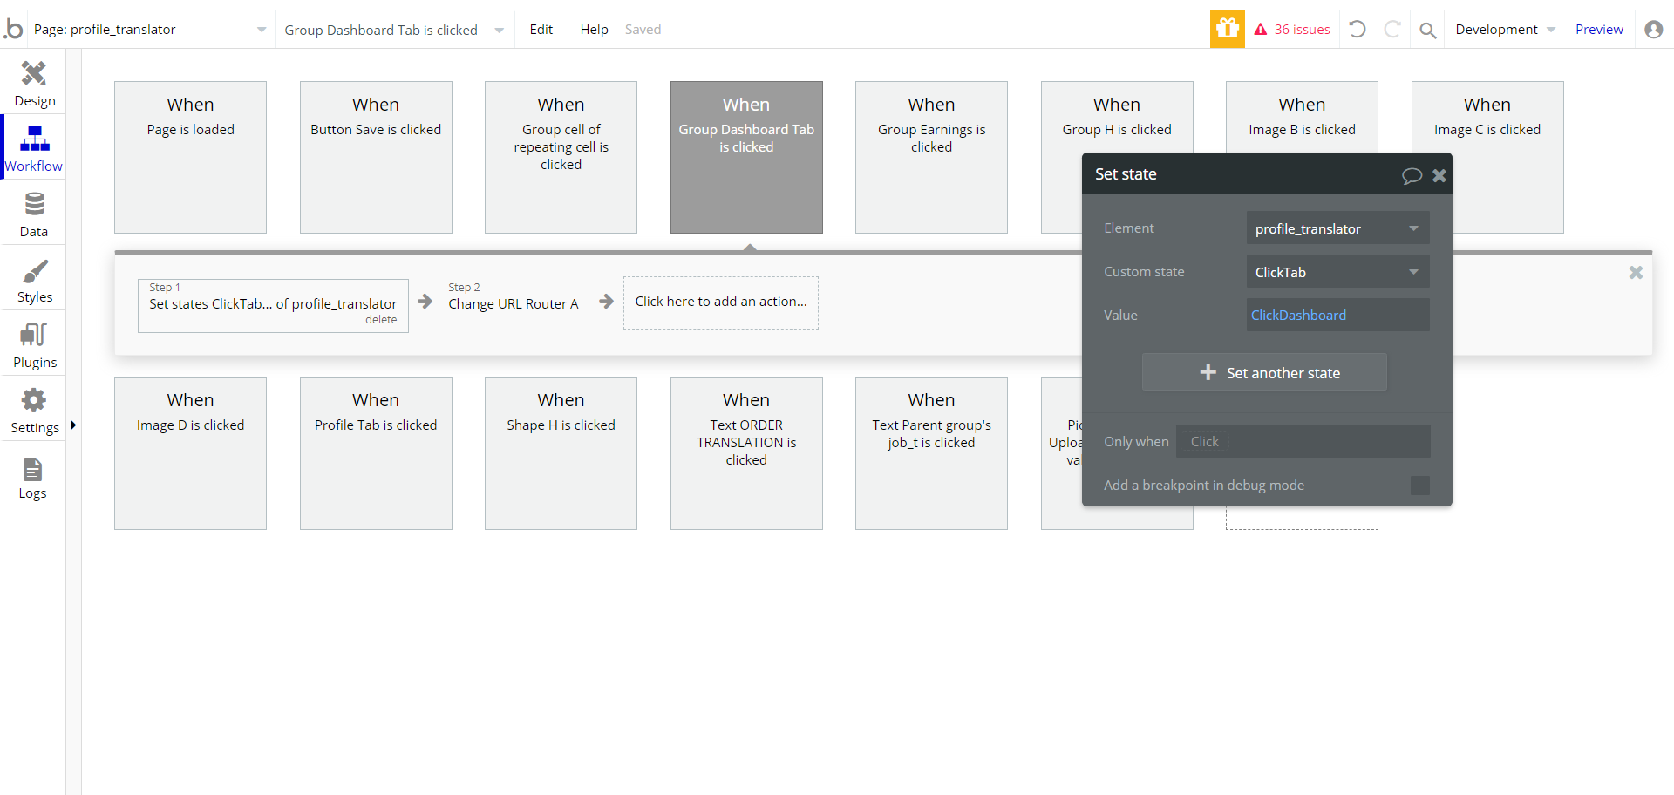Image resolution: width=1674 pixels, height=795 pixels.
Task: Open the Page profile_translator dropdown
Action: [150, 30]
